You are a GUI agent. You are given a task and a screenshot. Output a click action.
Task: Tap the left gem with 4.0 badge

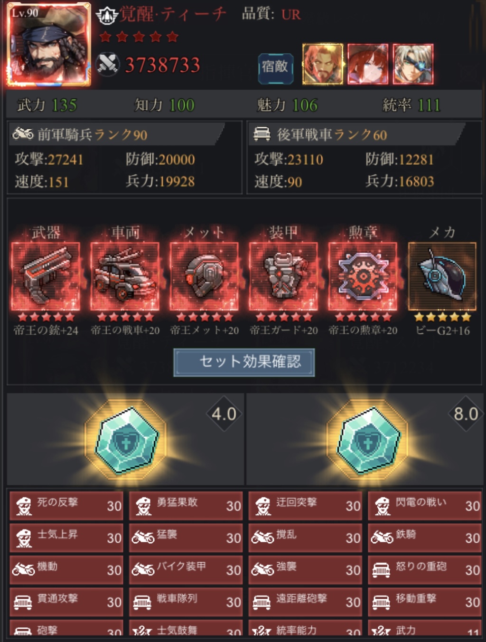coord(126,439)
